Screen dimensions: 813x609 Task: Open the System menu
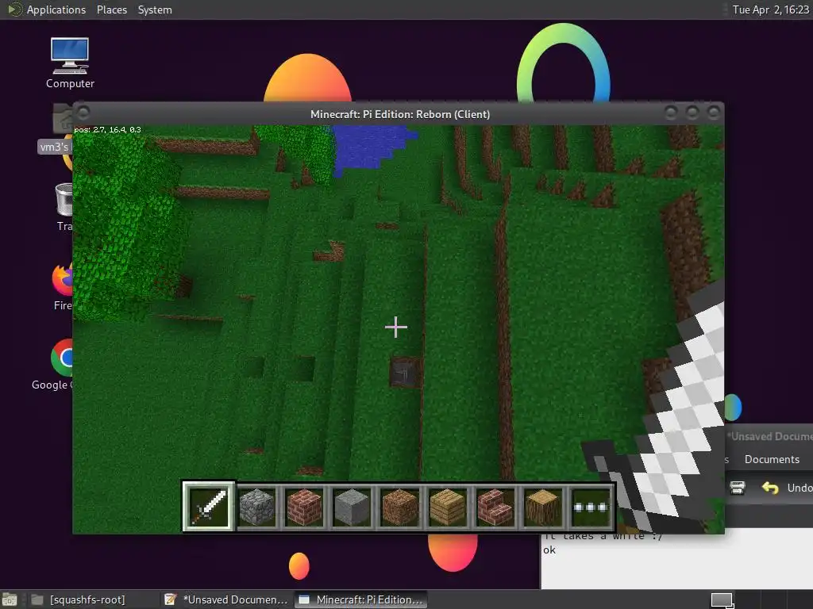155,10
